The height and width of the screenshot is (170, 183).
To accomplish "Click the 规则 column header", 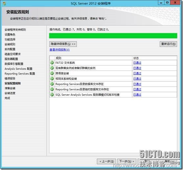I will point(94,58).
